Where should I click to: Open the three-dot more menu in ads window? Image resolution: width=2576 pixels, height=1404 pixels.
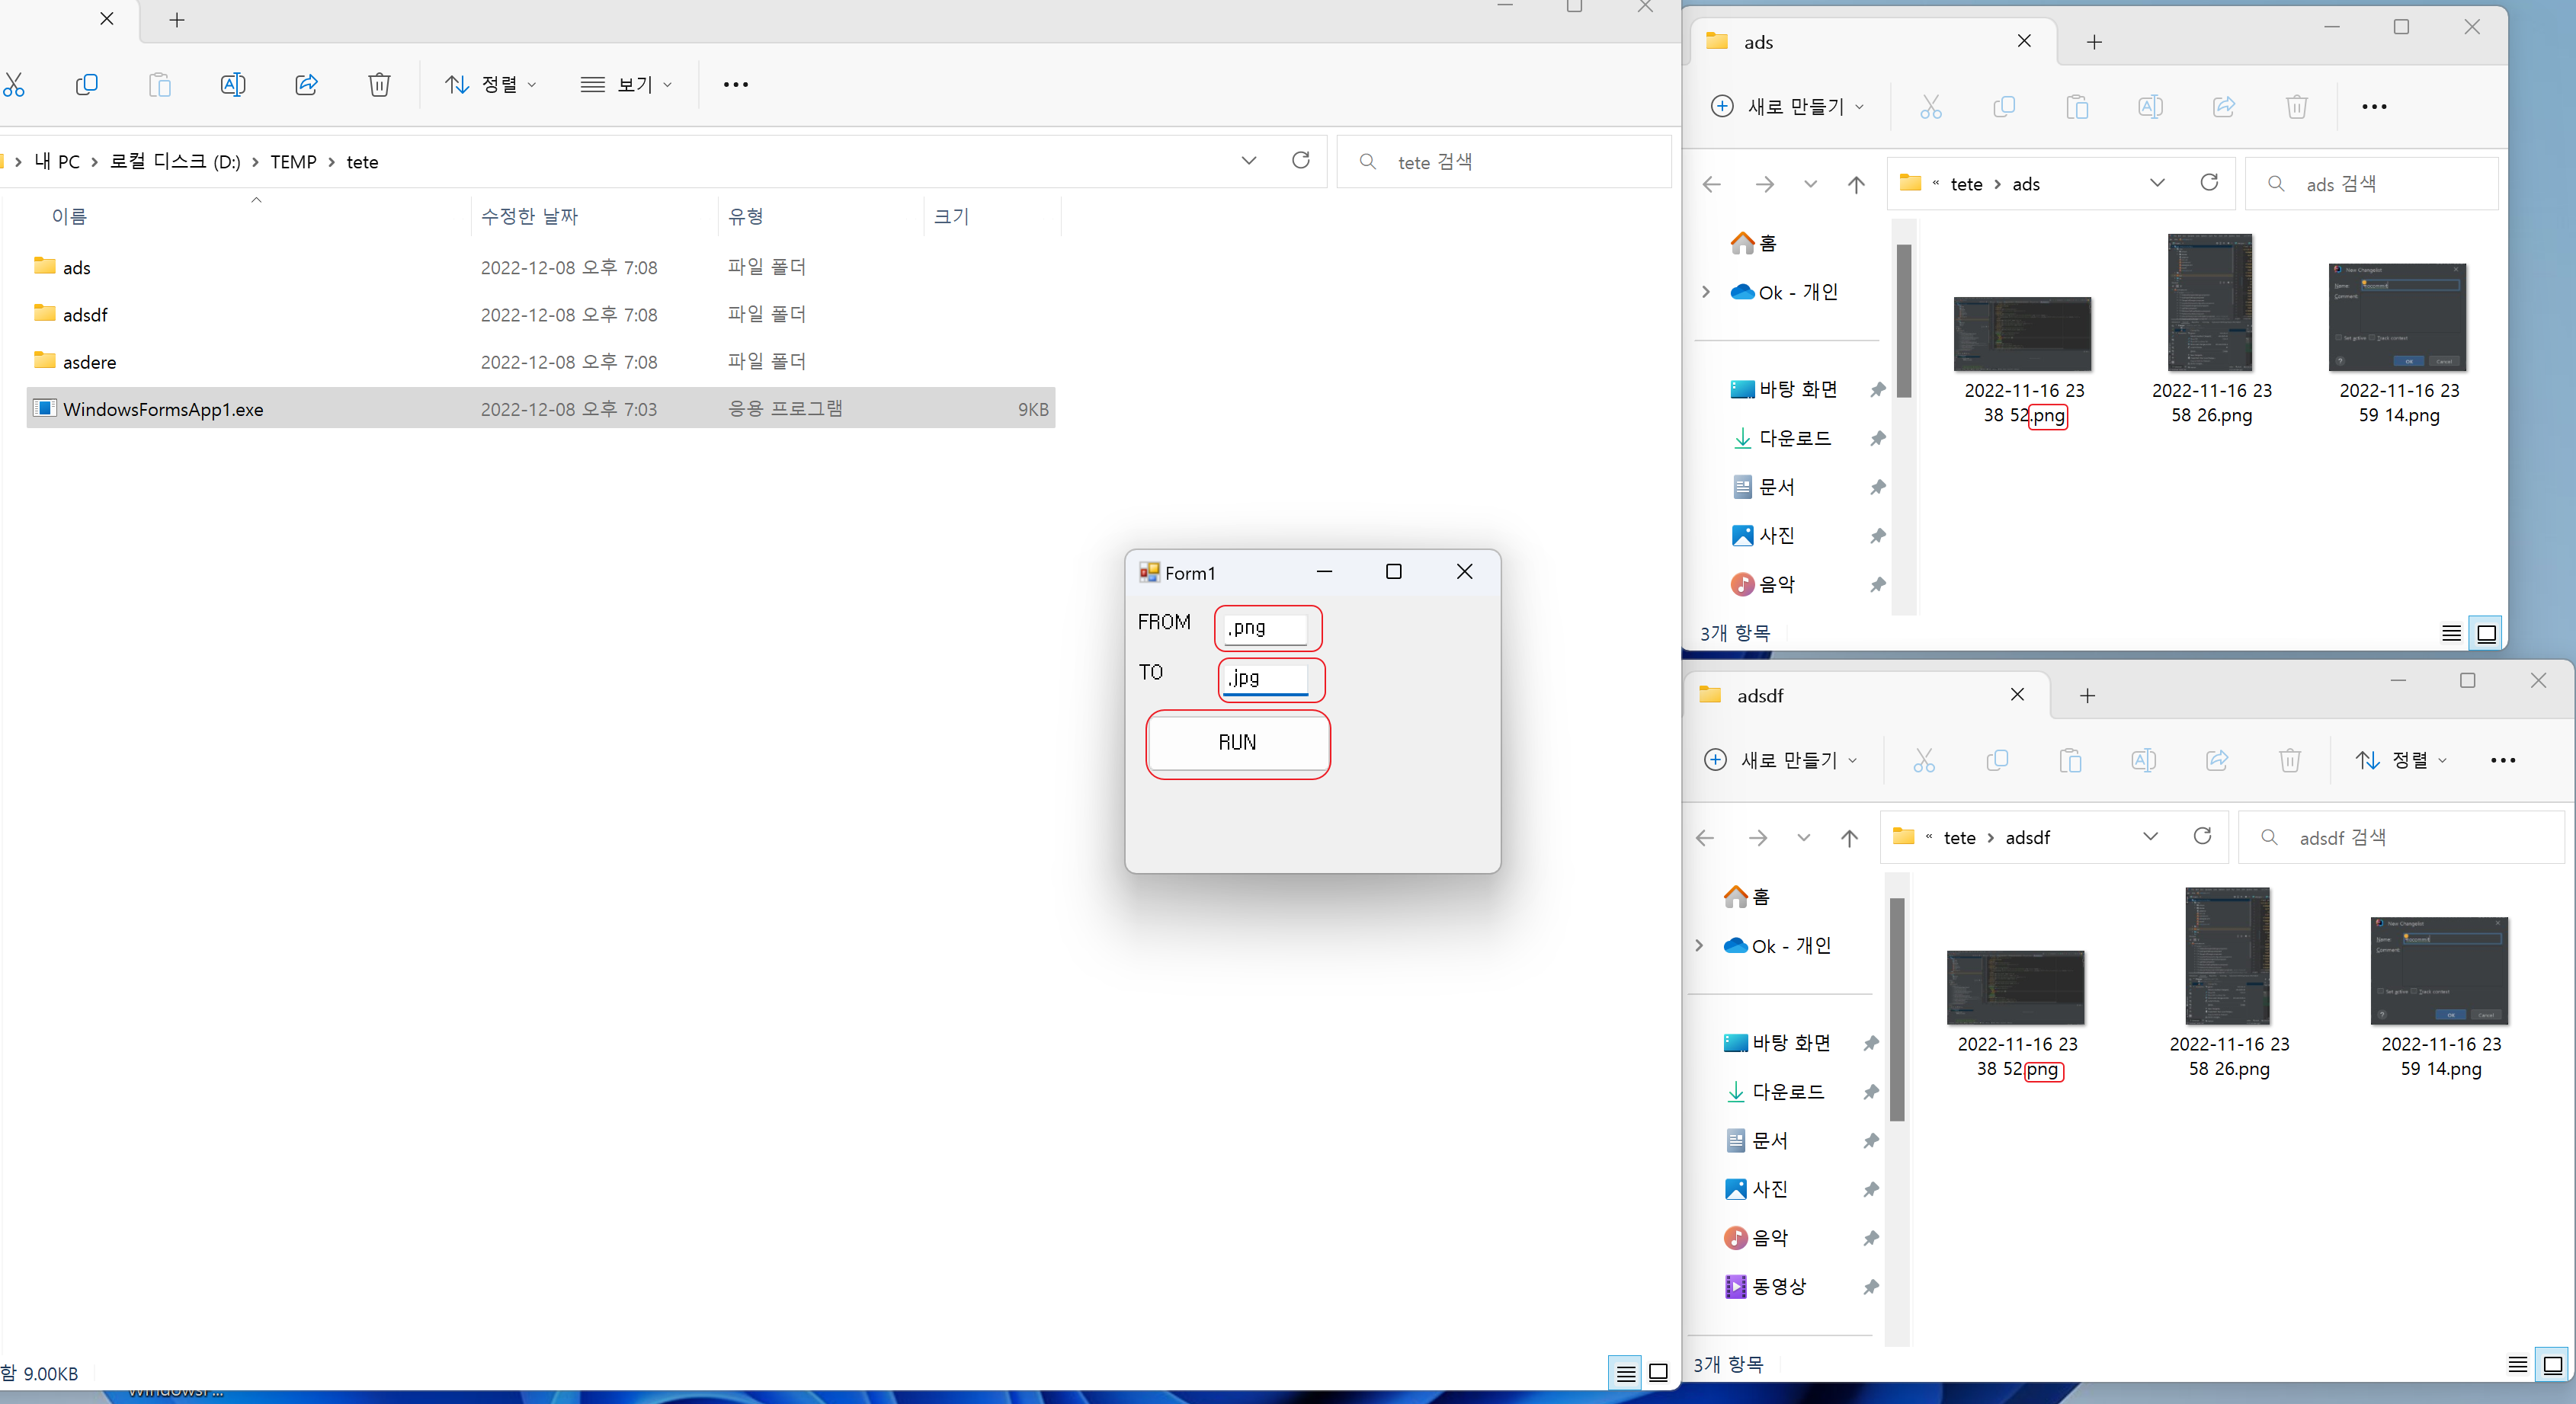[x=2374, y=107]
